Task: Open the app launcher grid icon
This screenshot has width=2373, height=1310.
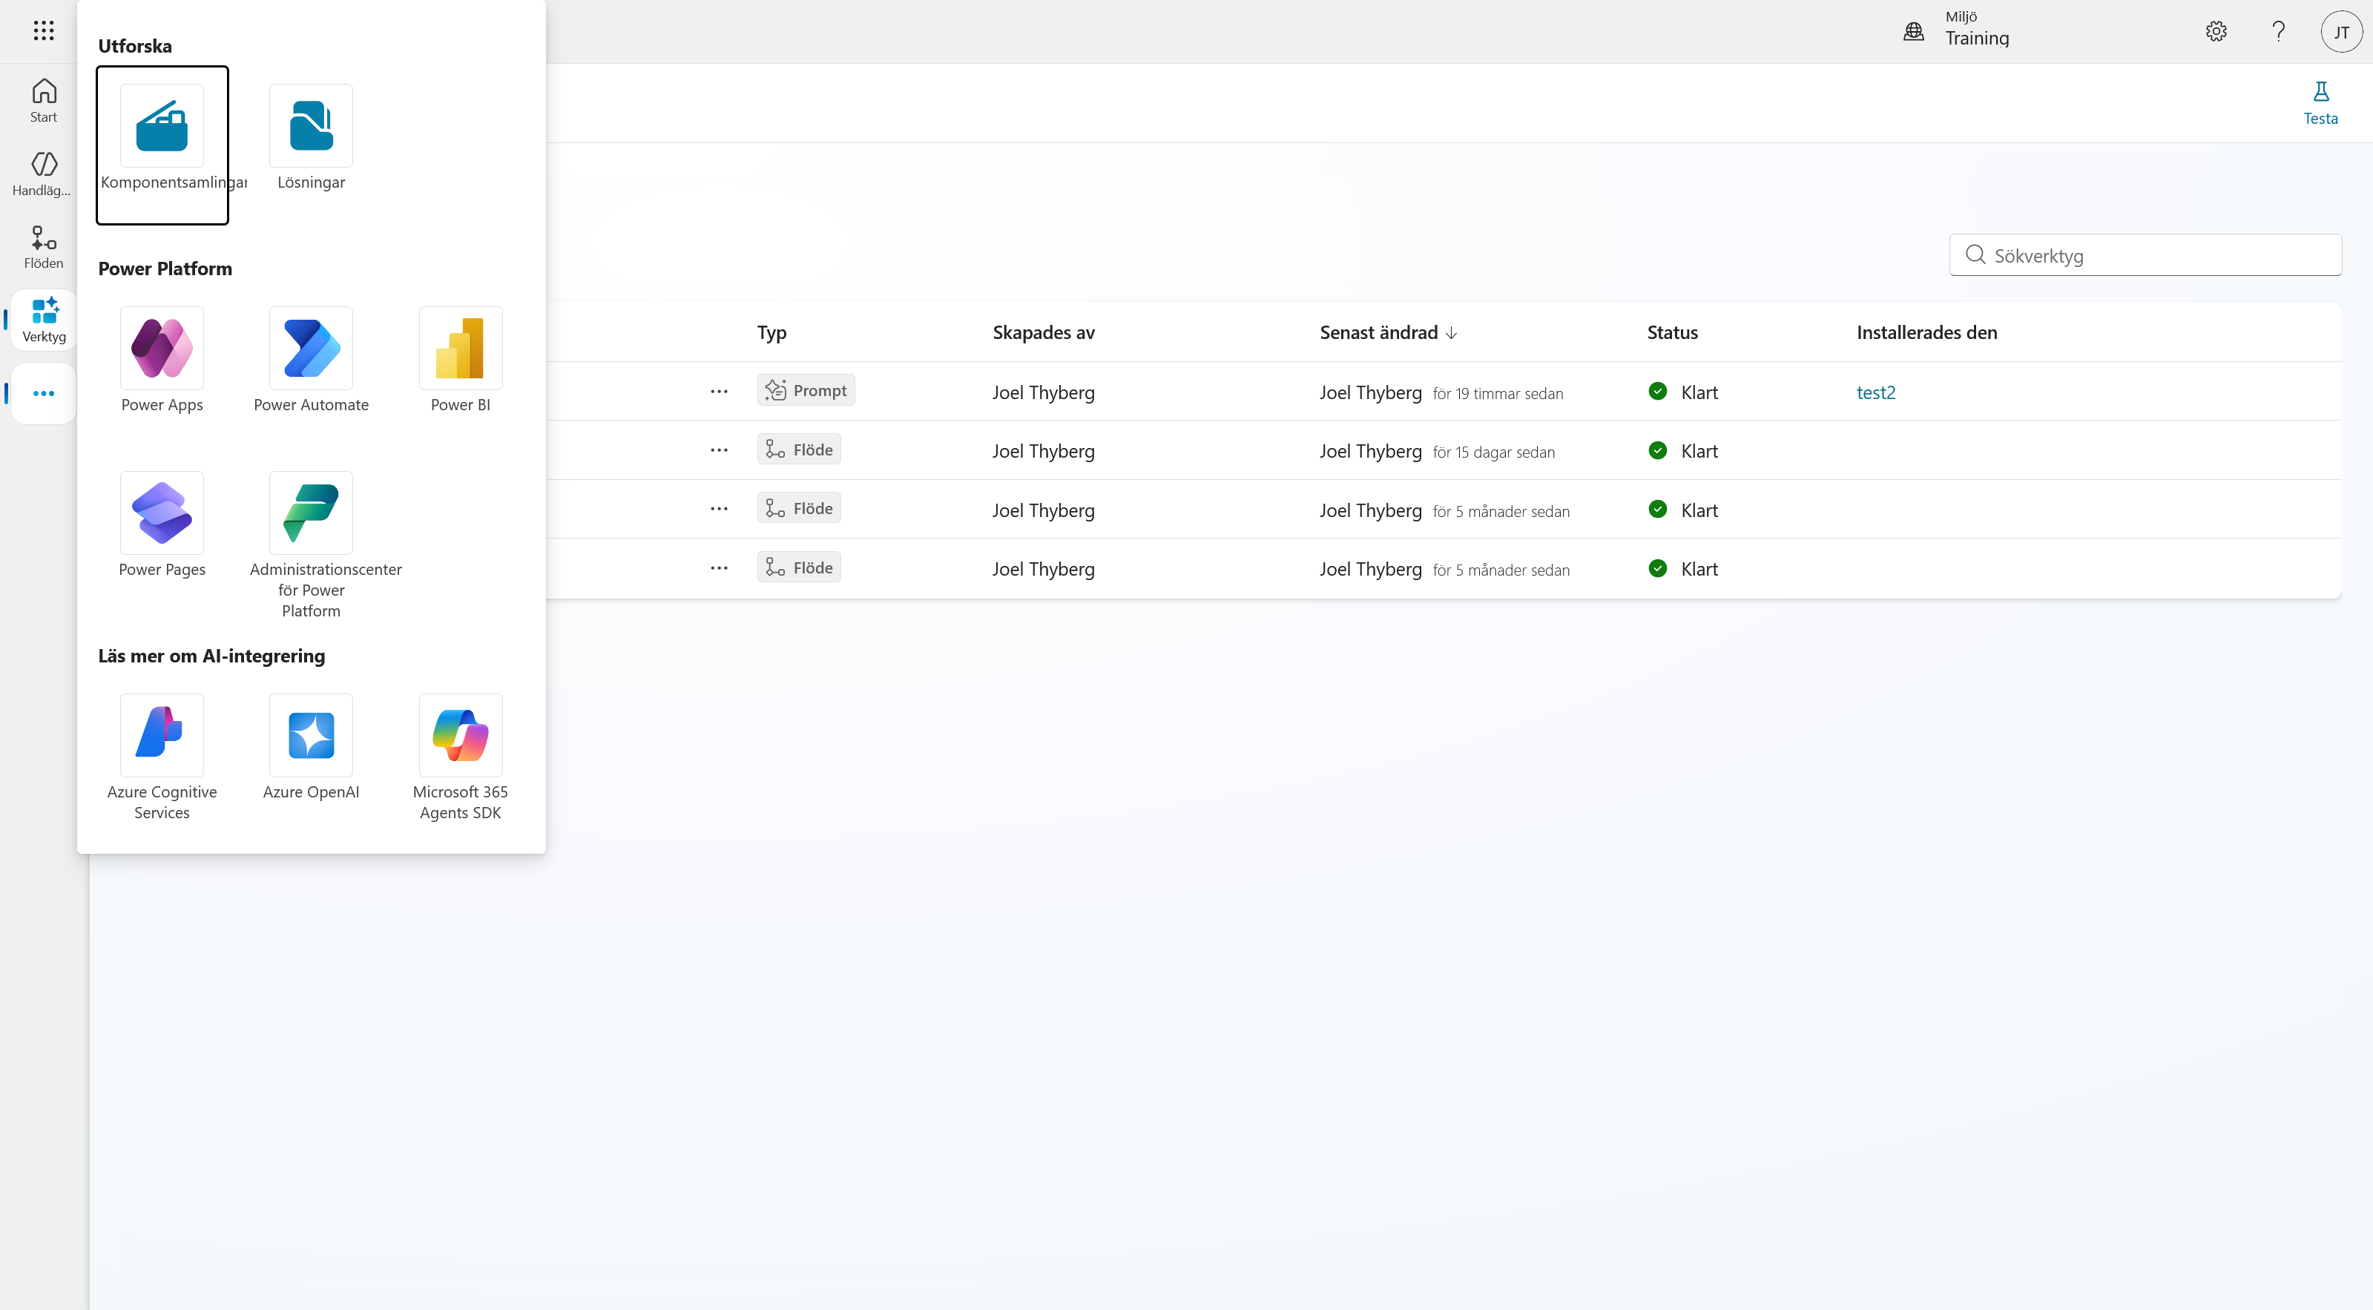Action: [43, 31]
